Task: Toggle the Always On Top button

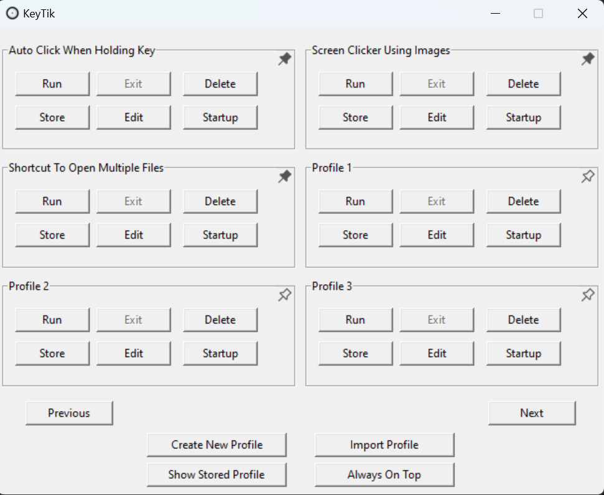Action: [384, 474]
